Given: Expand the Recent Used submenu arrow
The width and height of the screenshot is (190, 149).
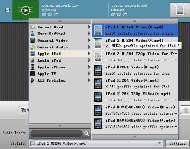Looking at the screenshot, I should [89, 27].
